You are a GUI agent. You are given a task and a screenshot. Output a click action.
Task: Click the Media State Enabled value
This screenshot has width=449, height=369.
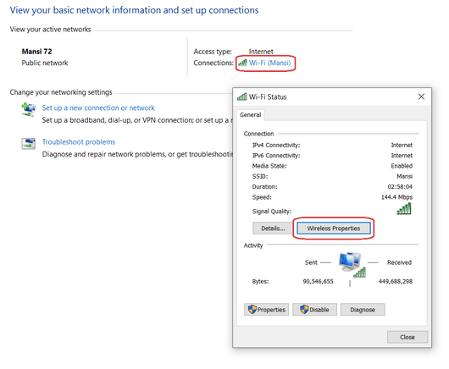tap(402, 166)
